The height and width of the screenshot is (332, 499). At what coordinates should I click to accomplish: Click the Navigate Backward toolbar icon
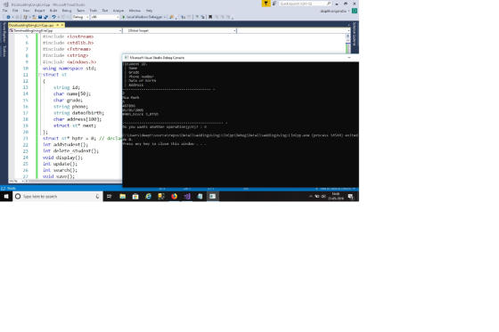coord(8,17)
